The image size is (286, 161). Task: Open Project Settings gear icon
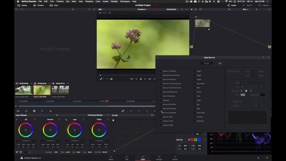tap(267, 158)
